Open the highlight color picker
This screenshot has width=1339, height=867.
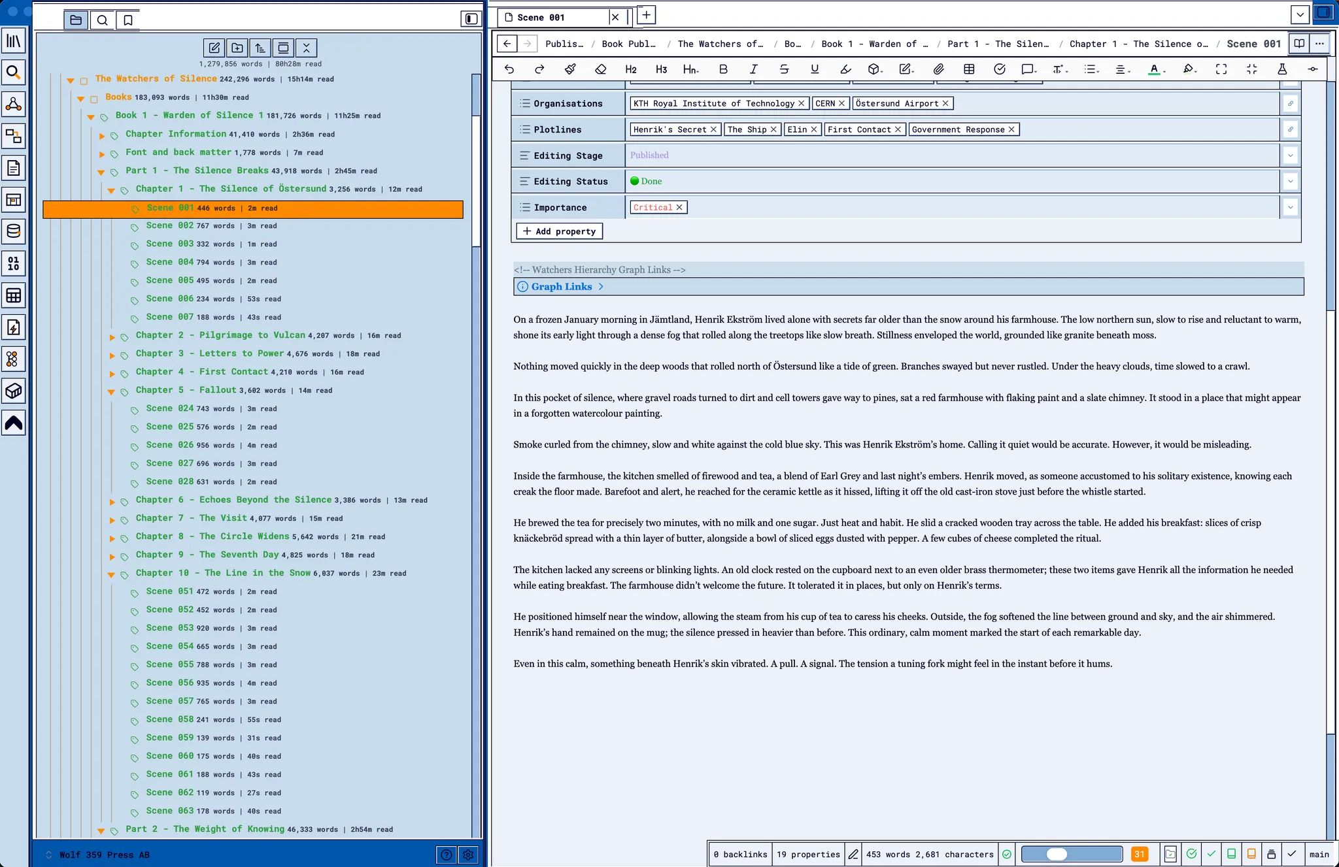point(1190,69)
